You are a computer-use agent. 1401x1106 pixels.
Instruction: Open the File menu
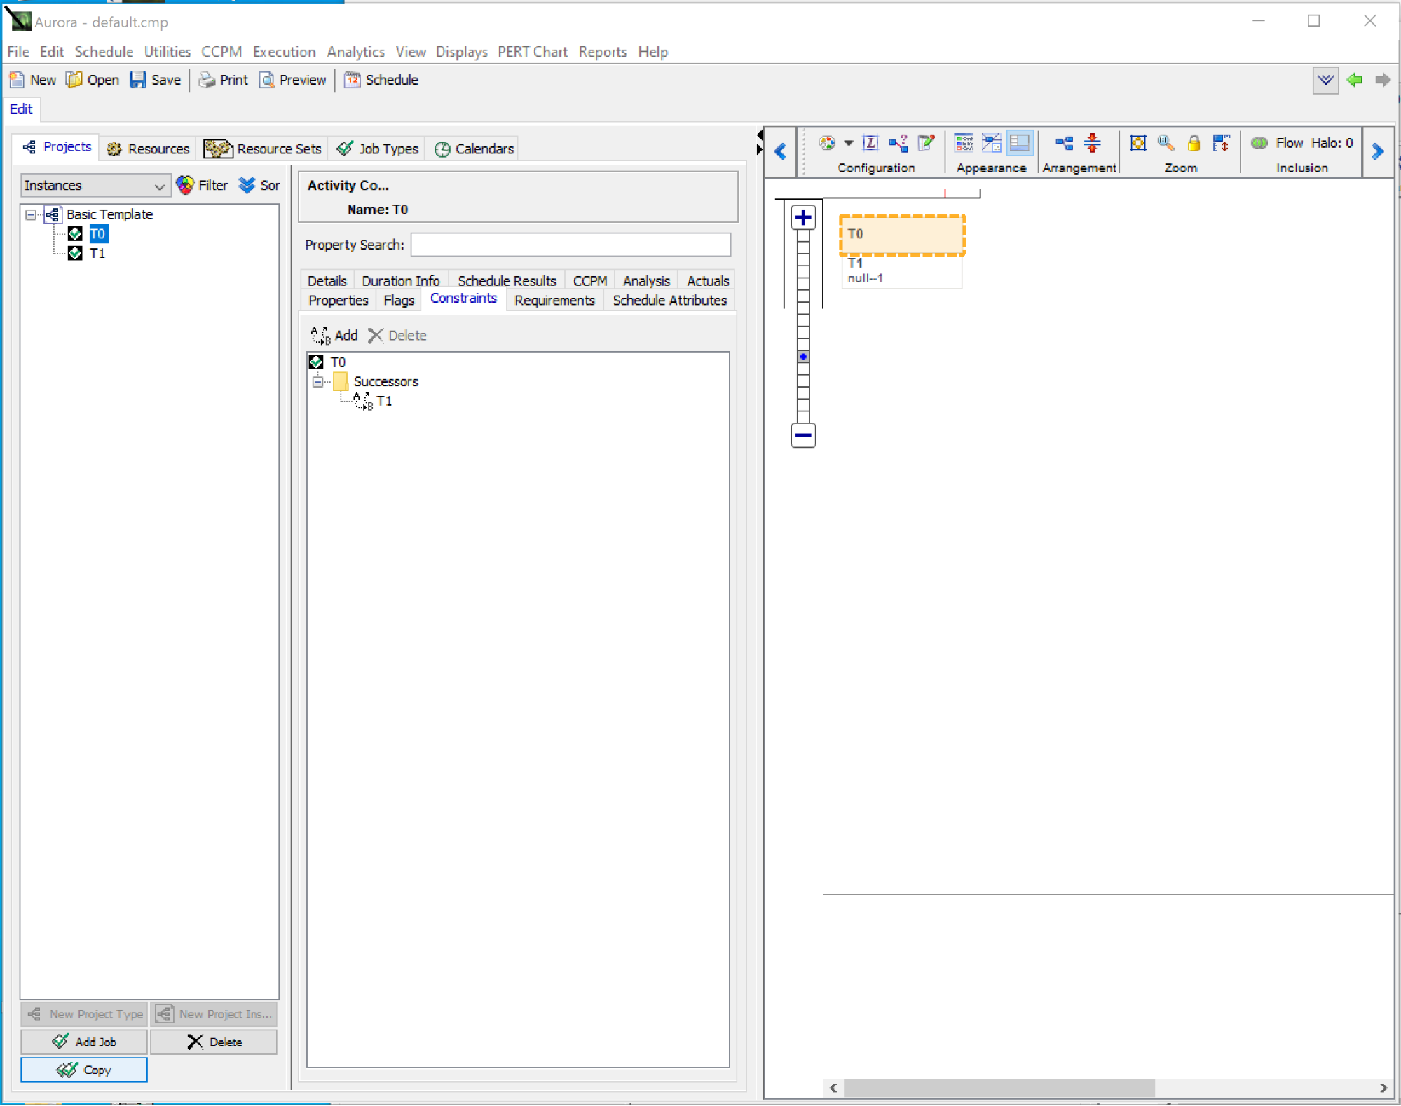tap(18, 52)
